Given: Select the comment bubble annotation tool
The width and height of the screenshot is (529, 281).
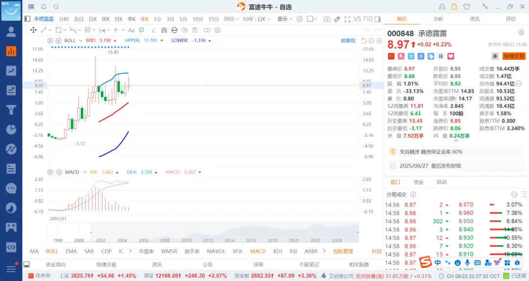Looking at the screenshot, I should point(142,30).
